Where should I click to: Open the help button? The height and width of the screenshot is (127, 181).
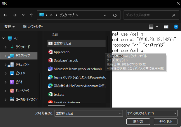tap(176, 27)
